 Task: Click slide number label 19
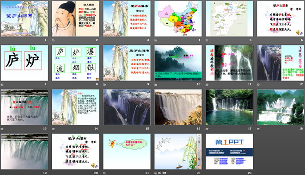pyautogui.click(x=45, y=173)
